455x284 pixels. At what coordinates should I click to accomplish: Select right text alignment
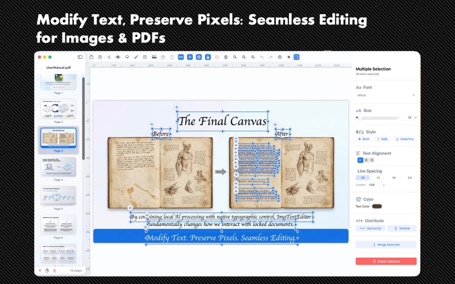tap(372, 160)
